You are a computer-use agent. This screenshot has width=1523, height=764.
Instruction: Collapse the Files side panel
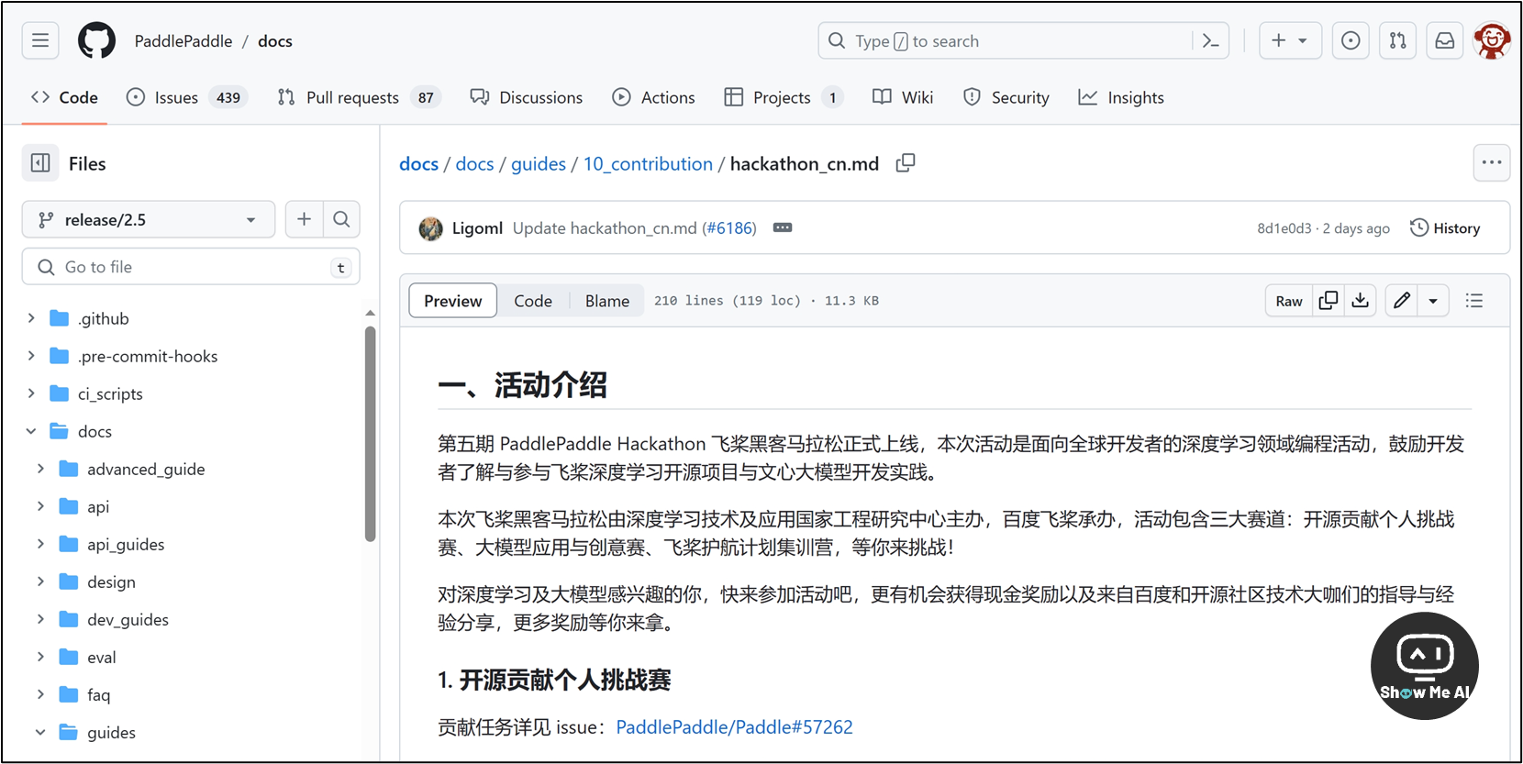click(x=40, y=163)
